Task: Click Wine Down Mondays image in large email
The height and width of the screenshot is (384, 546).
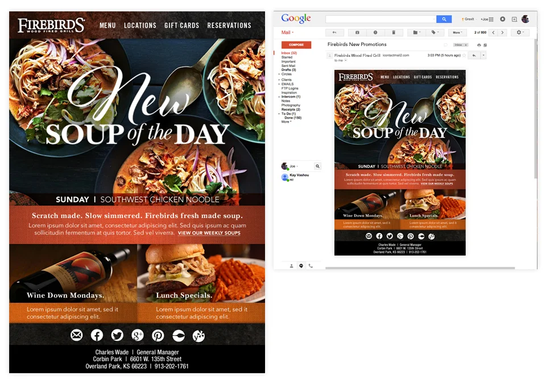Action: [73, 273]
